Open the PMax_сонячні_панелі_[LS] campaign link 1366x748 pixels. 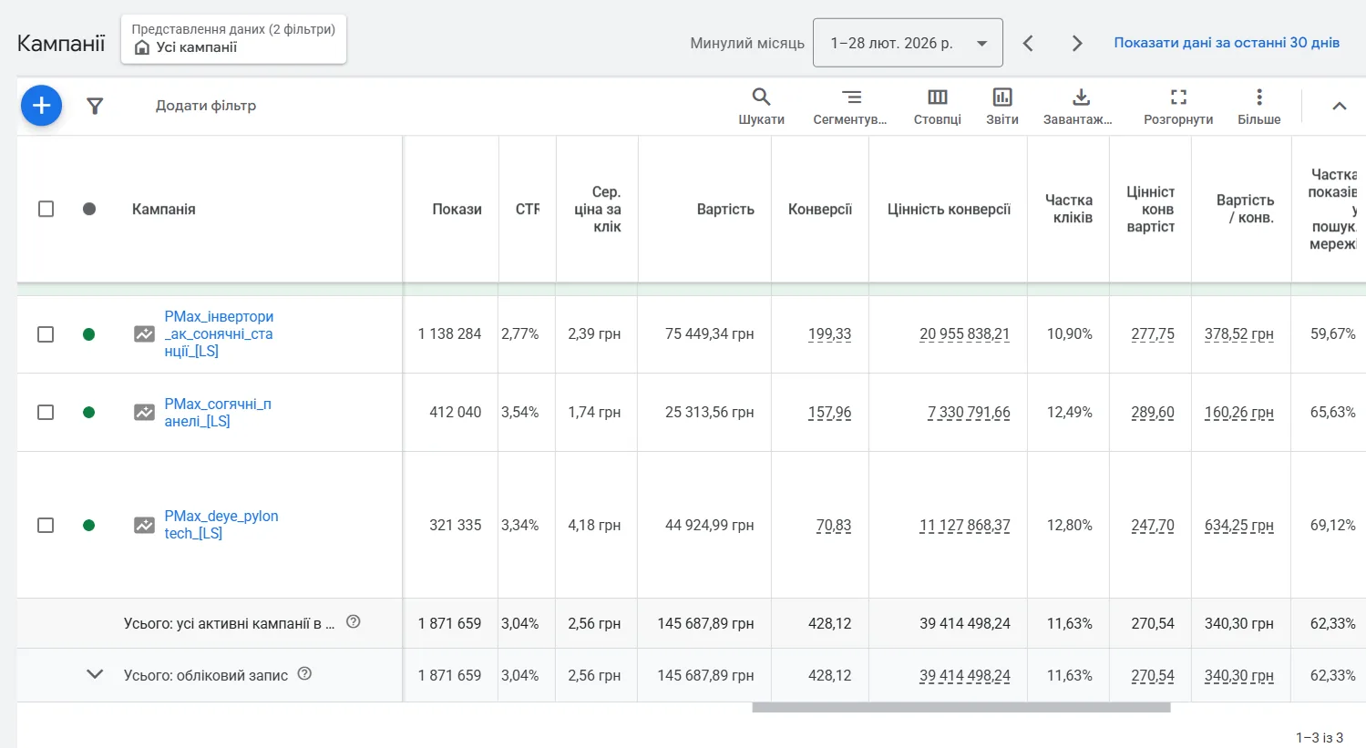218,413
